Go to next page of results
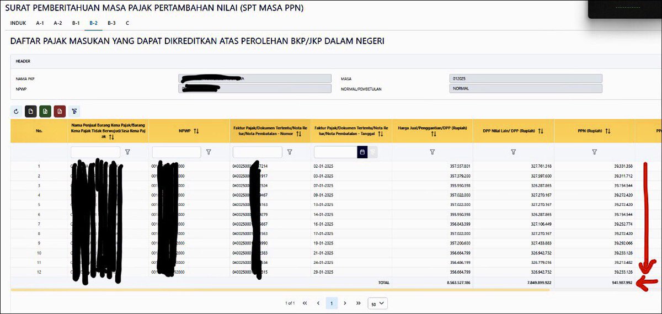The image size is (662, 314). (x=345, y=303)
